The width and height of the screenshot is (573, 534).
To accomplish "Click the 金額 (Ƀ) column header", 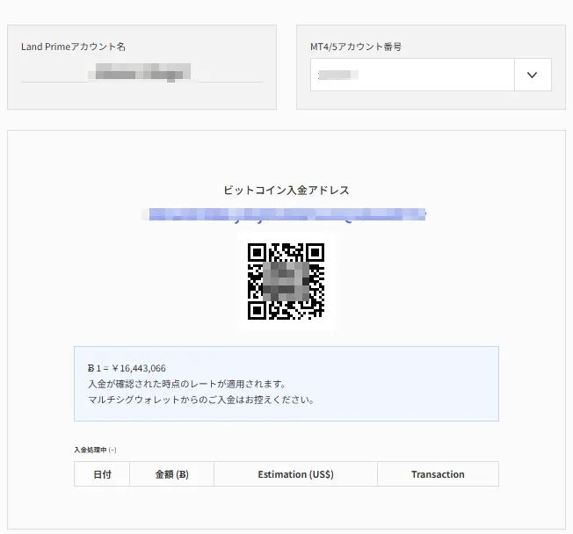I will point(171,474).
